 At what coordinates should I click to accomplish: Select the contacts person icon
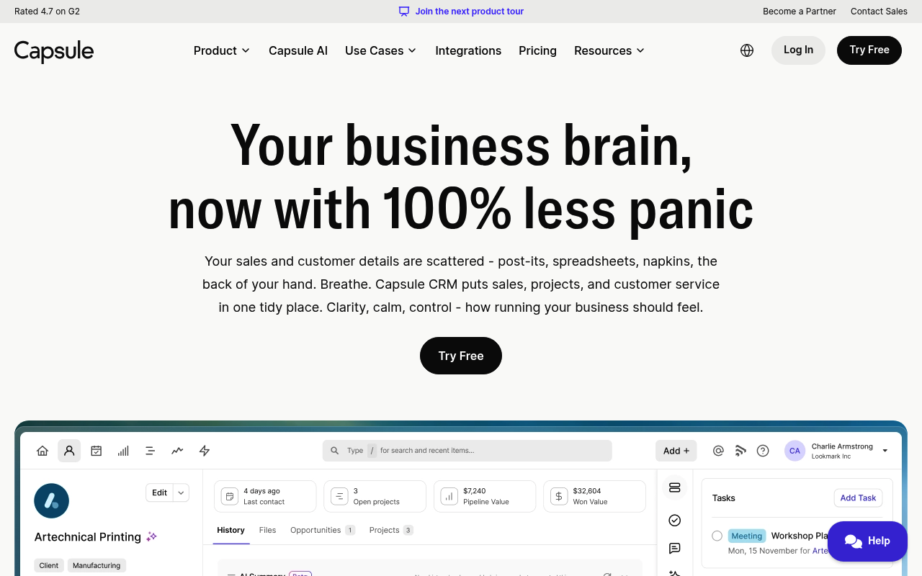[x=69, y=451]
